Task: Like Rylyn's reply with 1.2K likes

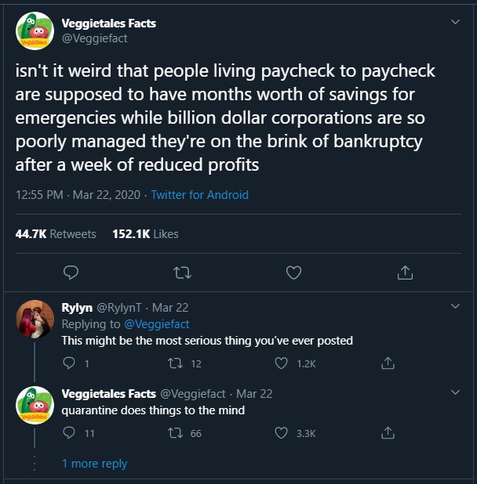Action: [x=281, y=363]
